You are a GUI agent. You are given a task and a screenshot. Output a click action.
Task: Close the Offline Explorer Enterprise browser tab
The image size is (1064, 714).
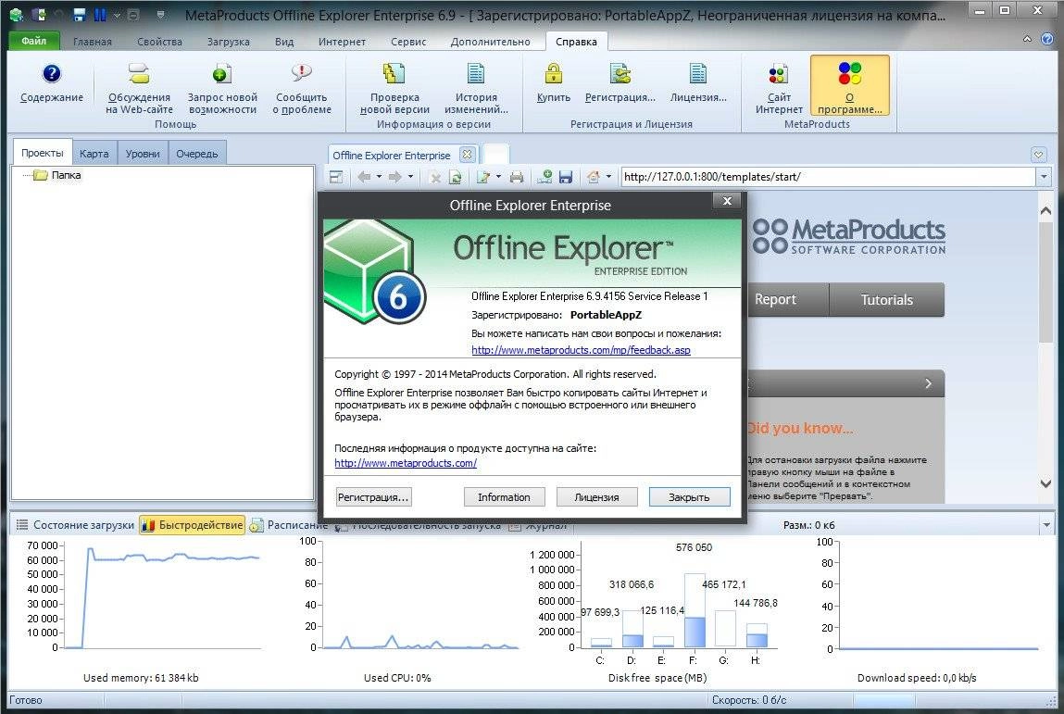pos(467,154)
